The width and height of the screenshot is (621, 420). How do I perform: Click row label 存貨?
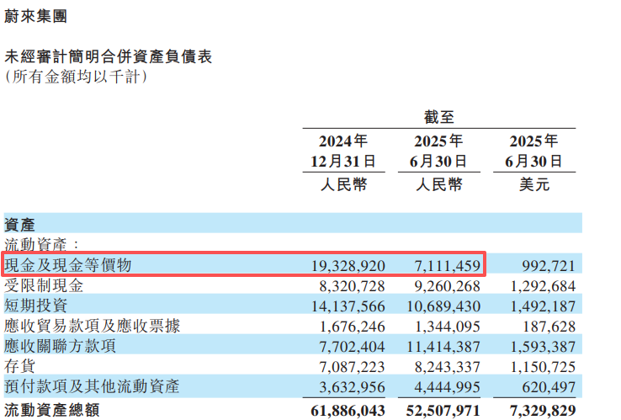coord(19,366)
